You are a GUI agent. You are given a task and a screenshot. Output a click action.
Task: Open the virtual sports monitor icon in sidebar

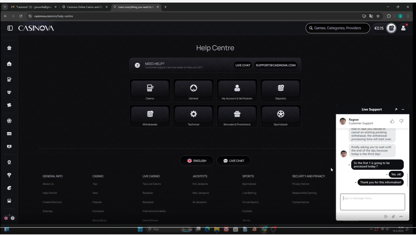pos(9,146)
